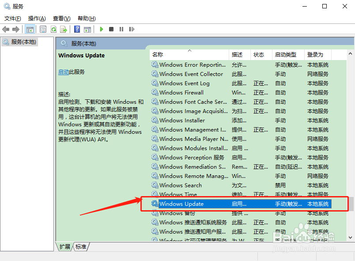Click gear icon beside Windows Event Collector
Screen dimensions: 355x261
(x=155, y=74)
